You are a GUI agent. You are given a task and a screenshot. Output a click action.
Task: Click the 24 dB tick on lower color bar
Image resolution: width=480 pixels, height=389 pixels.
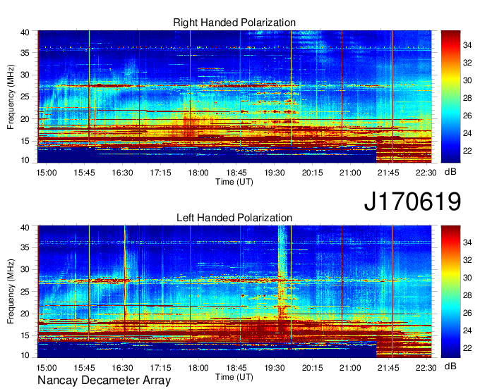(x=467, y=331)
